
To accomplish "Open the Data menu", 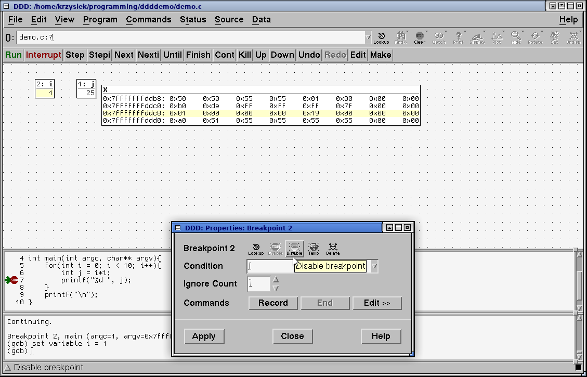I will tap(262, 19).
